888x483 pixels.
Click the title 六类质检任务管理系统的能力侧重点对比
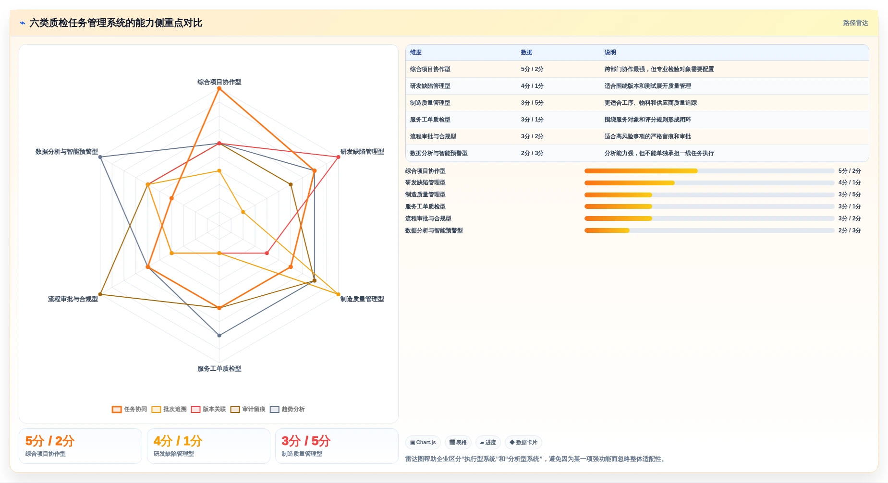116,23
